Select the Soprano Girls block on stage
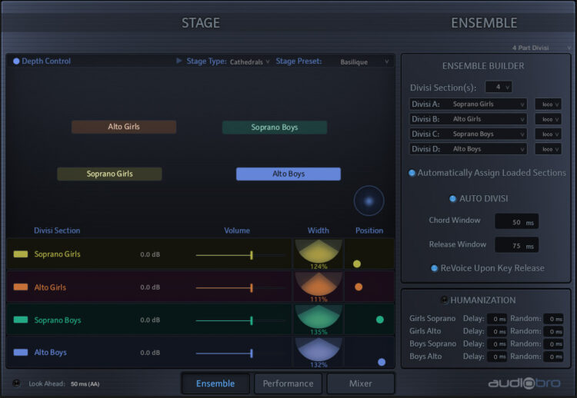 click(x=110, y=174)
